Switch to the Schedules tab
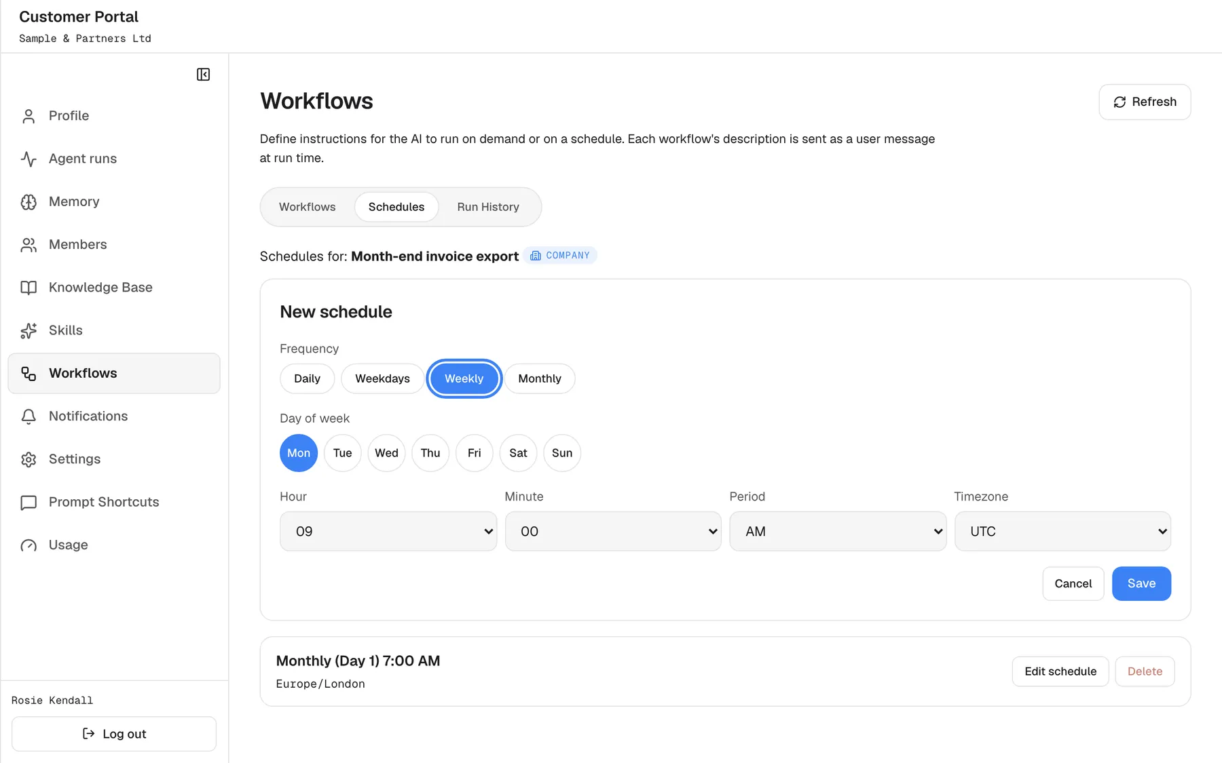 coord(396,207)
